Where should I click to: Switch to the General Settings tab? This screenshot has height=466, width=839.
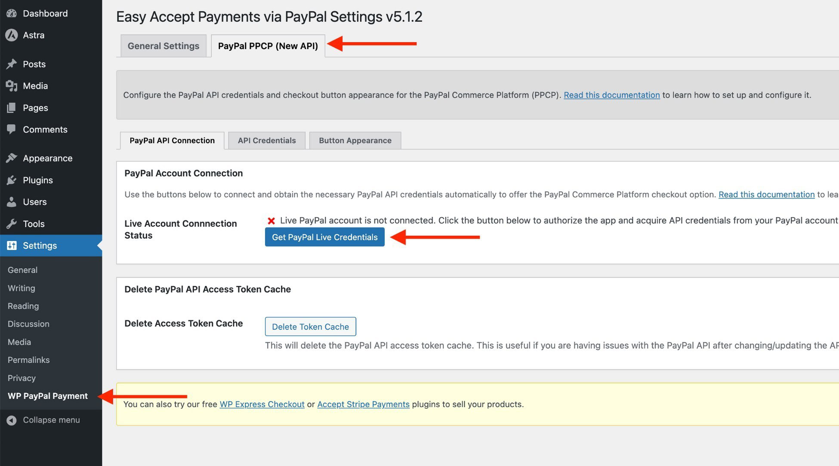[x=163, y=45]
